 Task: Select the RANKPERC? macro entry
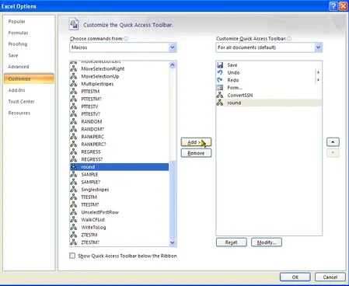tap(120, 144)
